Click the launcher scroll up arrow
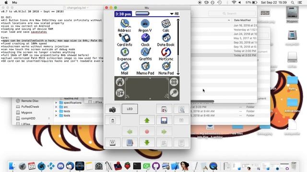Image resolution: width=307 pixels, height=172 pixels. (x=178, y=20)
